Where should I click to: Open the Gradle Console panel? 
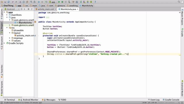[171, 100]
